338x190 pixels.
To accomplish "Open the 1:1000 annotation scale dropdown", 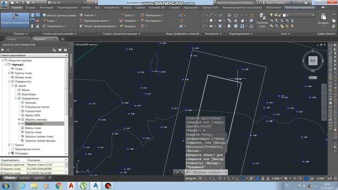I will [277, 178].
